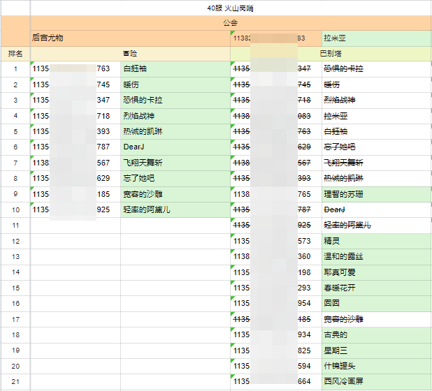The width and height of the screenshot is (432, 391).
Task: Select the 拉米亚 green header cell
Action: [376, 38]
